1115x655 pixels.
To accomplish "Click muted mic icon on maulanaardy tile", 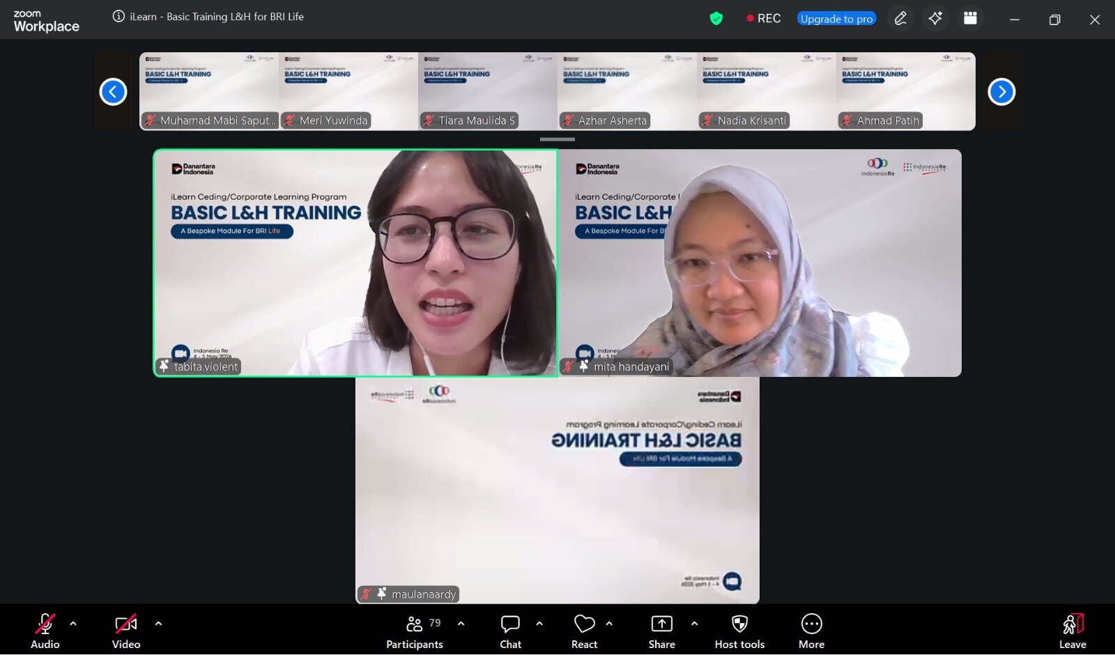I will click(367, 594).
